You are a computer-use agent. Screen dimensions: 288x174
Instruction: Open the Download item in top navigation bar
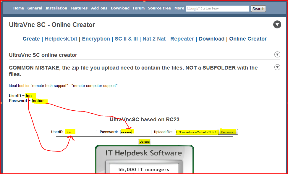120,8
